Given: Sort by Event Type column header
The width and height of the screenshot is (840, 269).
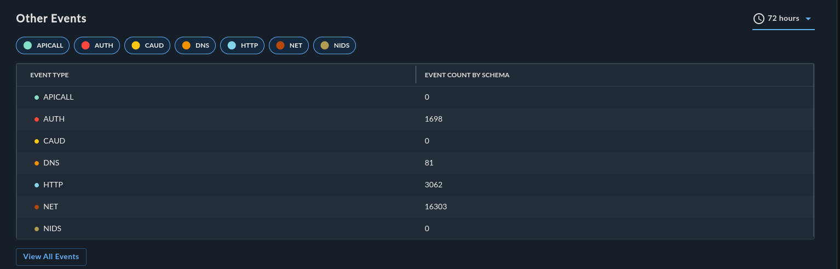Looking at the screenshot, I should tap(49, 75).
